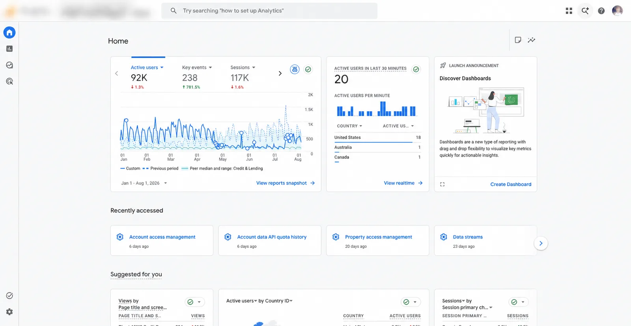
Task: Click the benchmarking icon on the chart card
Action: 295,69
